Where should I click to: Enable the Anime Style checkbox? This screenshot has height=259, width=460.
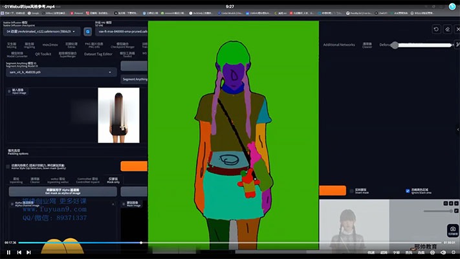tap(7, 166)
